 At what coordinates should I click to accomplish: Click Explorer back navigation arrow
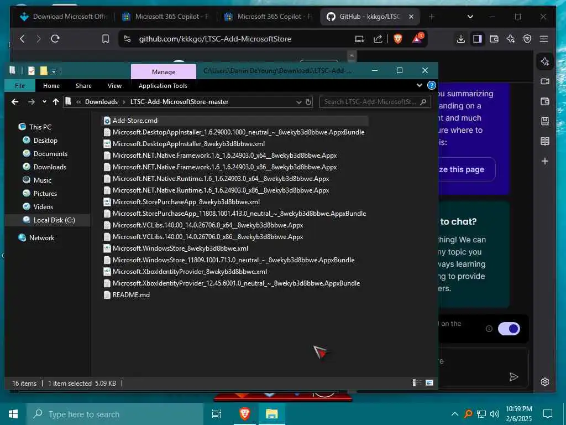15,102
